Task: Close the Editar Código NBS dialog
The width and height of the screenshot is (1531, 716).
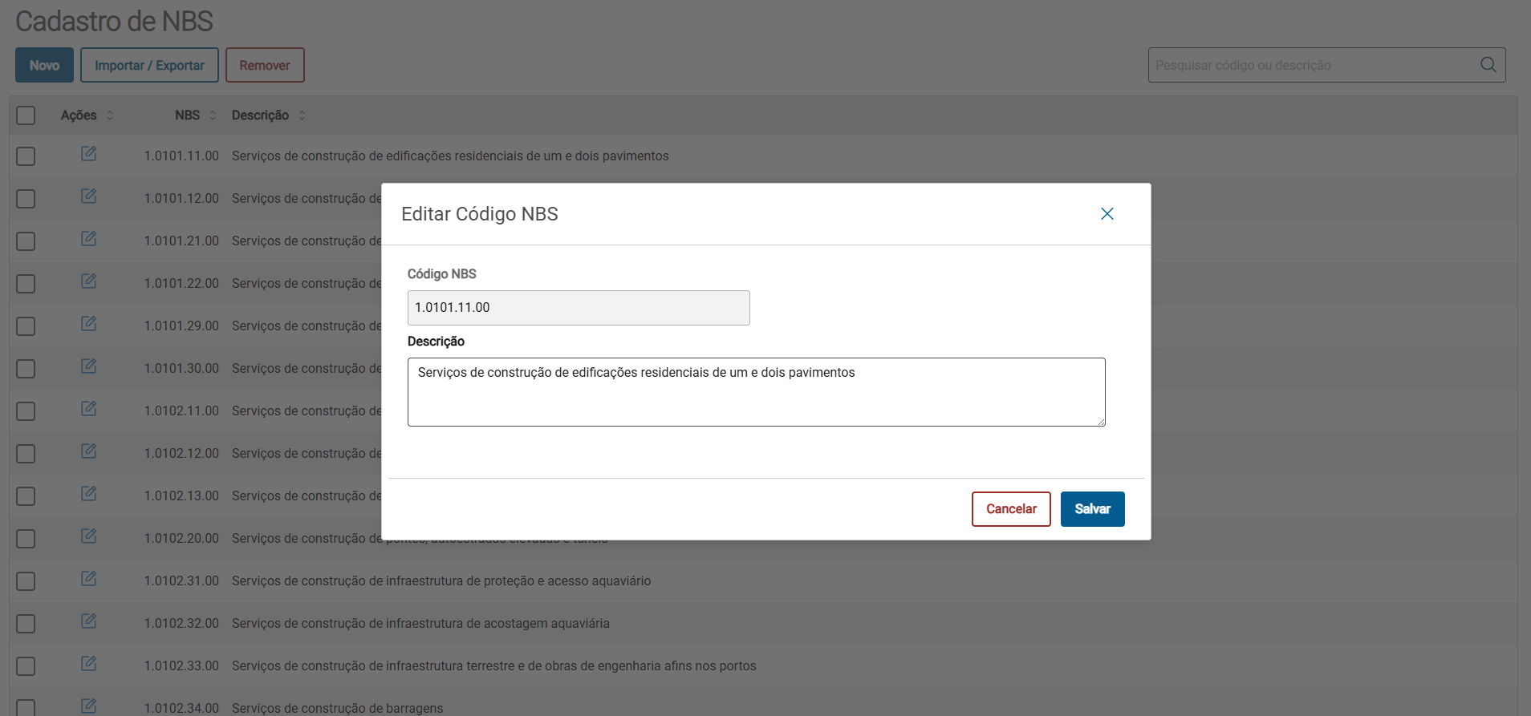Action: 1107,214
